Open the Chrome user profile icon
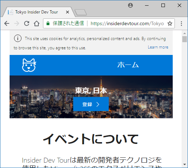The height and width of the screenshot is (168, 188). click(130, 5)
